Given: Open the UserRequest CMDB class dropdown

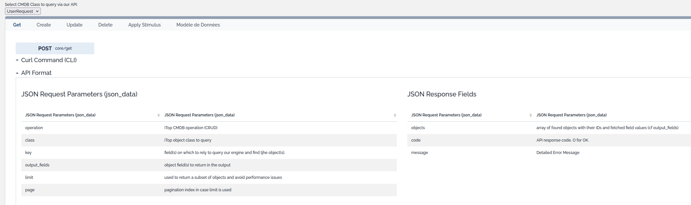Looking at the screenshot, I should coord(23,11).
